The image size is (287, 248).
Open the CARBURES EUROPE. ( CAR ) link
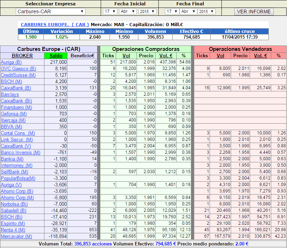click(x=55, y=25)
